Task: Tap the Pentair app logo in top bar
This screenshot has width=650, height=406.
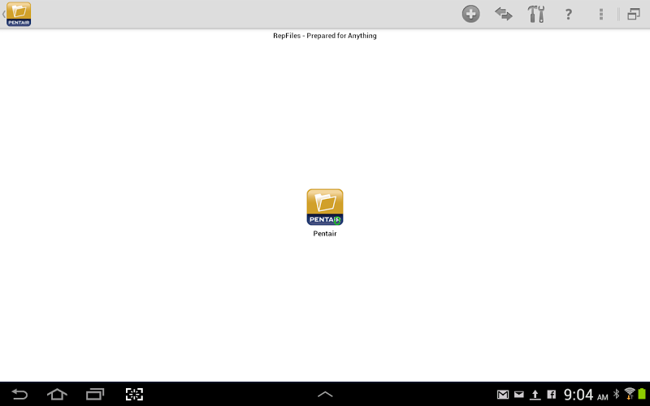Action: (x=19, y=14)
